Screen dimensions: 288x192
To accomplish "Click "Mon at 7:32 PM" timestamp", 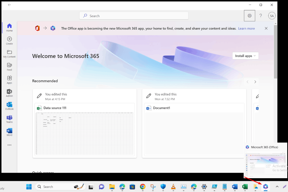I will 165,99.
